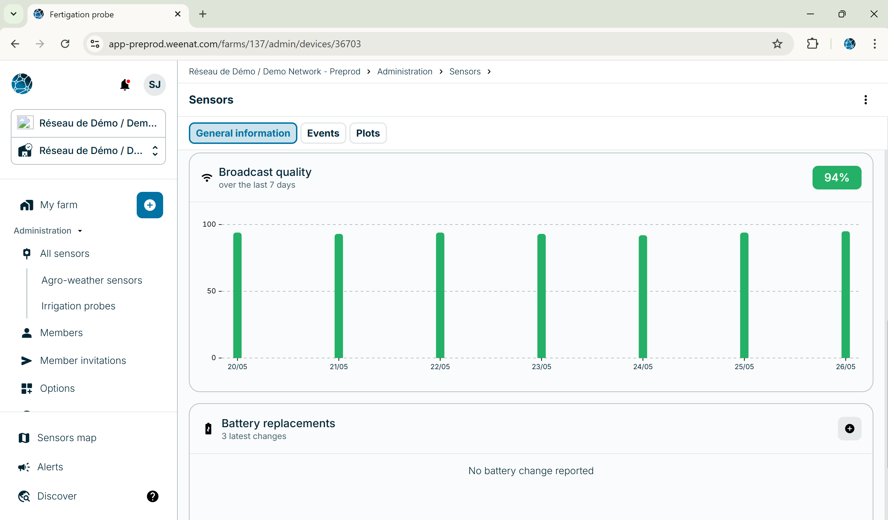Click the Sensors breadcrumb link
This screenshot has height=520, width=888.
tap(464, 72)
